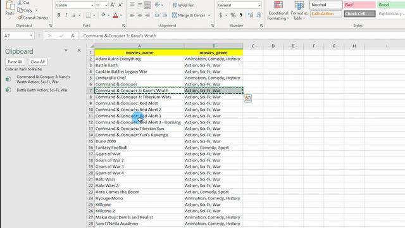Set Top Align vertical alignment
Screen dimensions: 405x228
[132, 5]
